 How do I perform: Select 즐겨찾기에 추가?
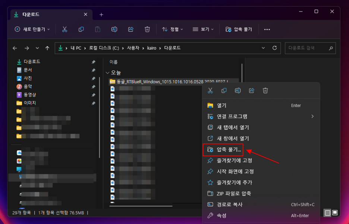point(261,182)
